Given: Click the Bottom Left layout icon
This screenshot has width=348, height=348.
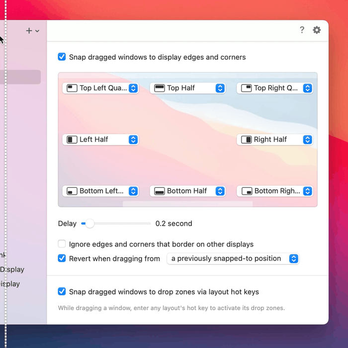Looking at the screenshot, I should point(73,191).
